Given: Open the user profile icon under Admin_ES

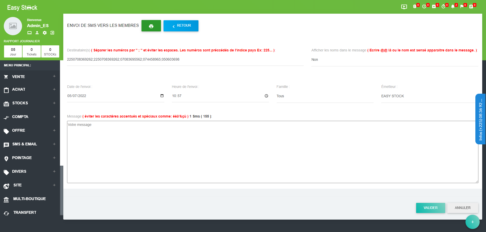Looking at the screenshot, I should click(x=37, y=33).
